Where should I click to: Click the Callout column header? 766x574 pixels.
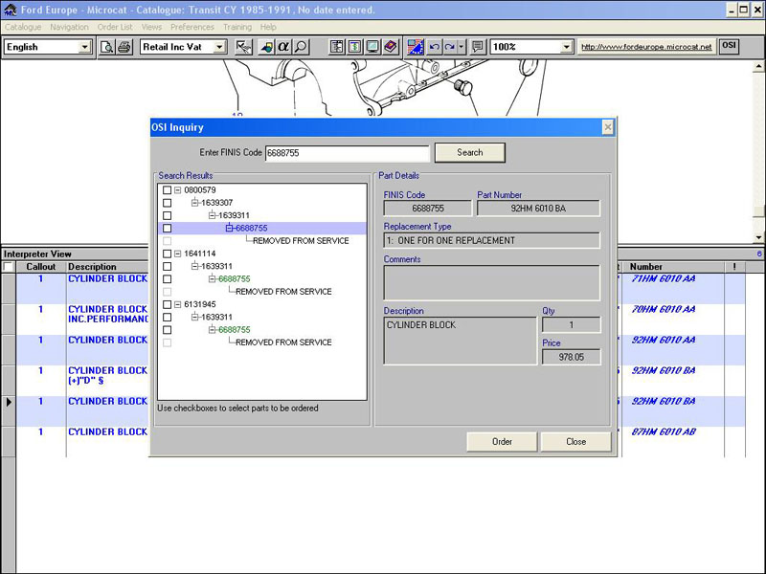tap(40, 267)
